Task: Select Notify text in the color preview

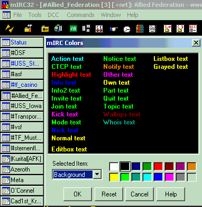Action: [x=118, y=67]
